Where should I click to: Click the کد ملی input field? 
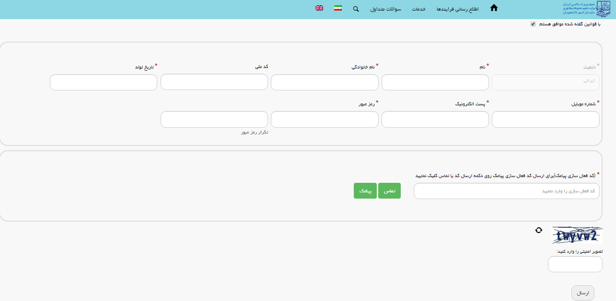tap(214, 82)
